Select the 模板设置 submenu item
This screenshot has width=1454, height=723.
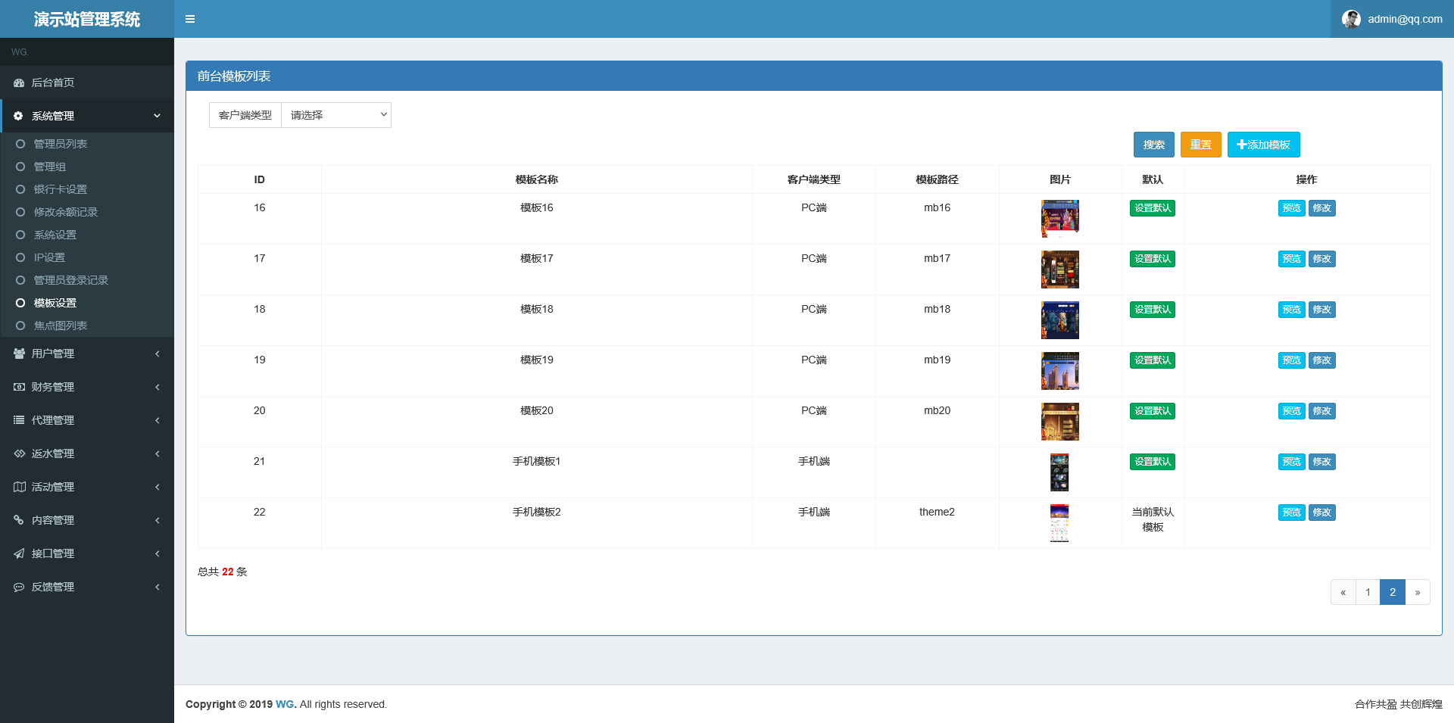coord(87,303)
